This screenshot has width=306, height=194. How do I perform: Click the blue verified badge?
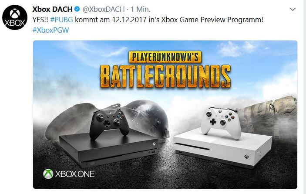tap(77, 9)
